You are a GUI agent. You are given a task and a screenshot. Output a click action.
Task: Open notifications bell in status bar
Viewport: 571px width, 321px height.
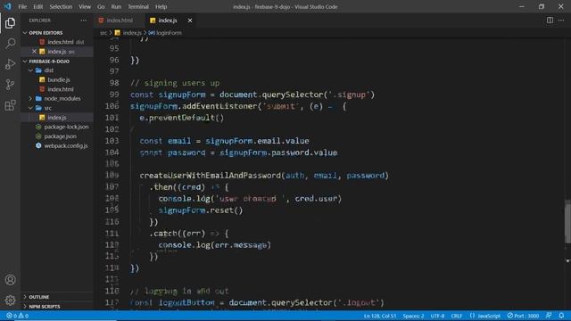(561, 316)
